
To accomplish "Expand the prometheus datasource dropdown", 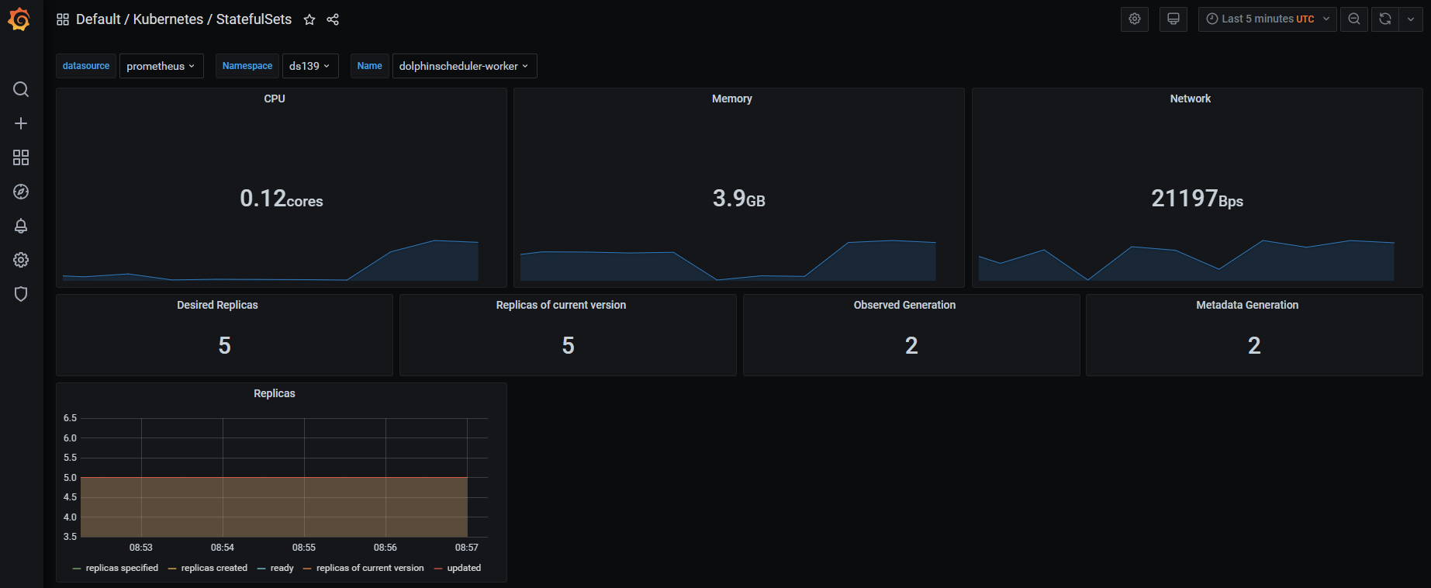I will tap(161, 66).
